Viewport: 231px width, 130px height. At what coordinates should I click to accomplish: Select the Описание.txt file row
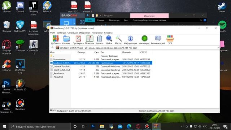point(101,59)
